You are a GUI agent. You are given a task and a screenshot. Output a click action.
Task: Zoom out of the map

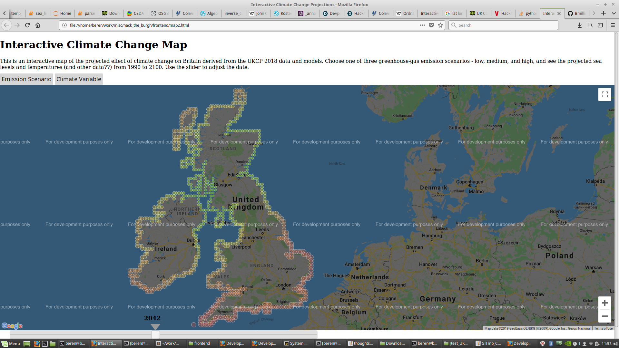[604, 316]
